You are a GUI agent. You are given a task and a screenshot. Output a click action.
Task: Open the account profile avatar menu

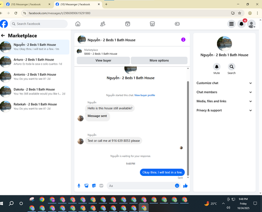[x=252, y=24]
